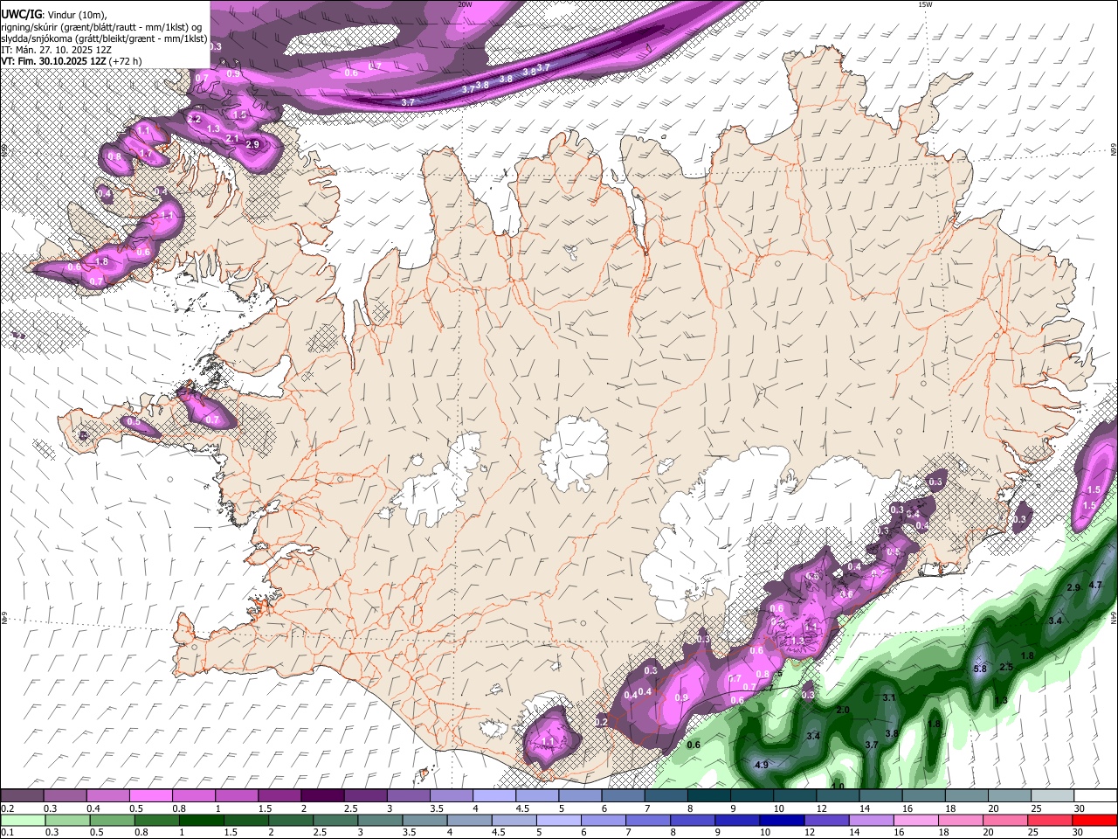Screen dimensions: 1118x839
Task: Click the 'rigning/skúrir (grænt/blátt/rautt - mm/1klst) og' line
Action: pos(101,27)
